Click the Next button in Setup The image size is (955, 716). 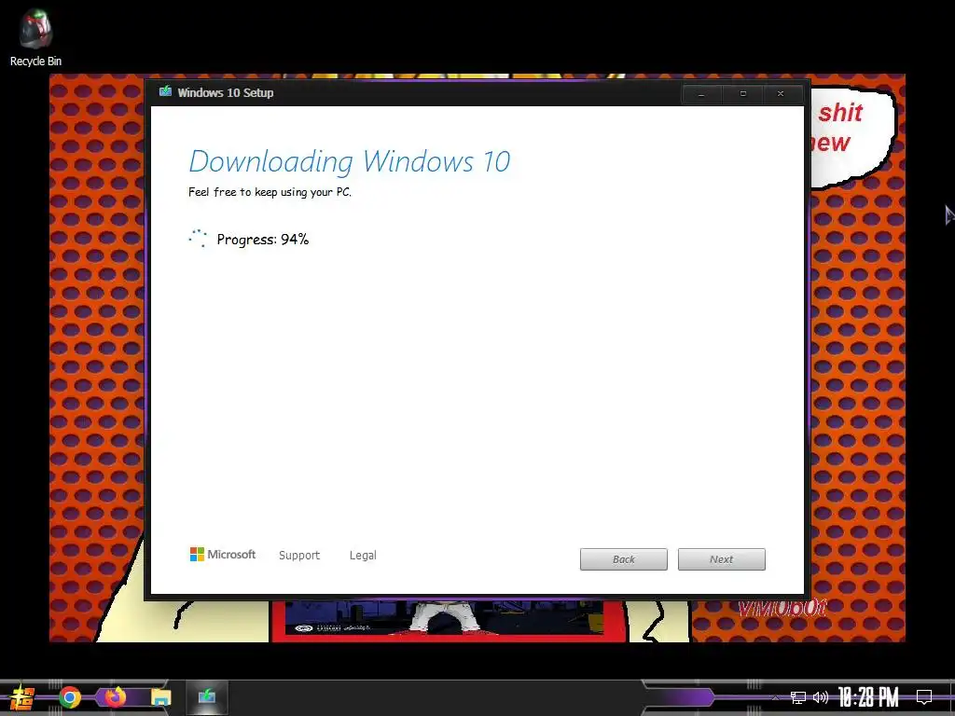click(x=721, y=559)
